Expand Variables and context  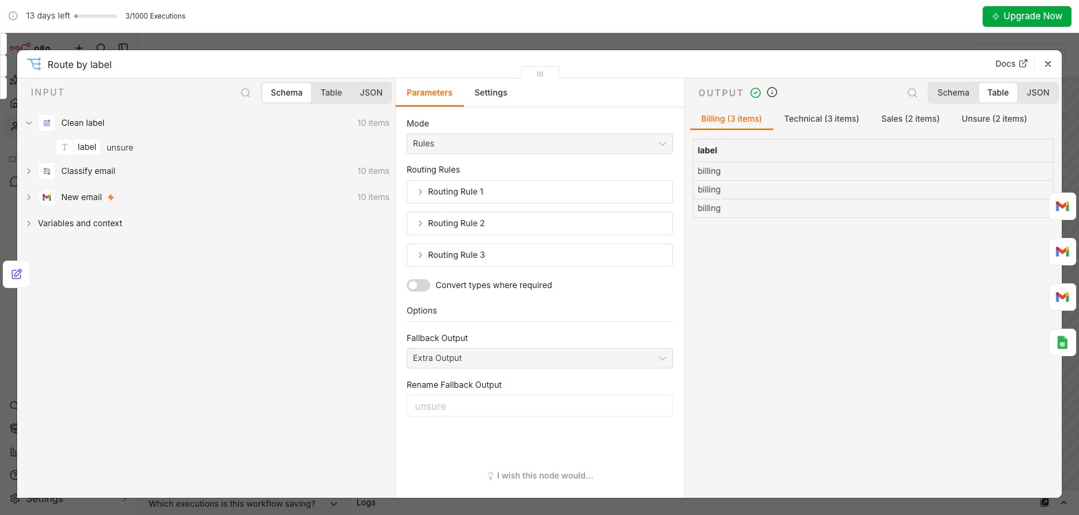coord(29,223)
